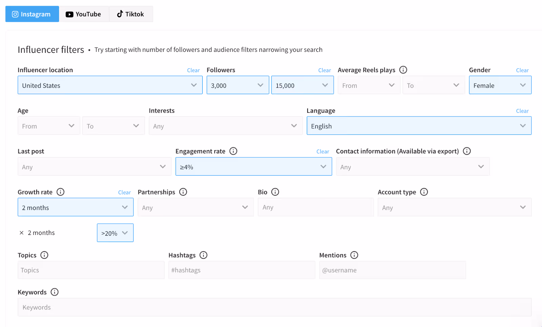
Task: Click the info icon next to Average Reels plays
Action: tap(403, 70)
